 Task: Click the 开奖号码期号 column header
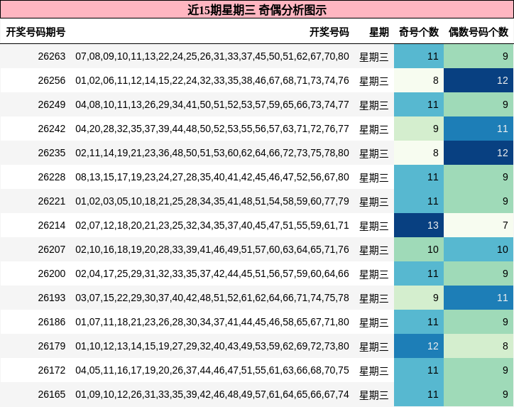click(x=35, y=32)
